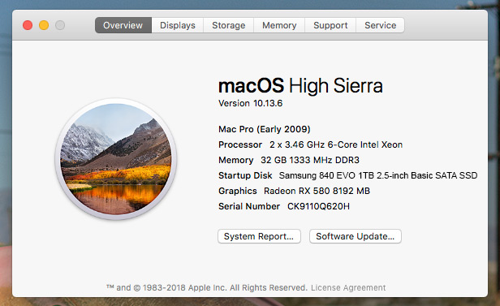Go to the Support tab
This screenshot has width=500, height=306.
[330, 25]
